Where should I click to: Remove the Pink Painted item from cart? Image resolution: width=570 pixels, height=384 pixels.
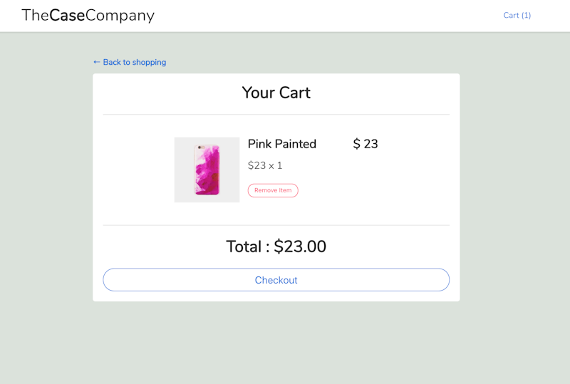tap(273, 190)
